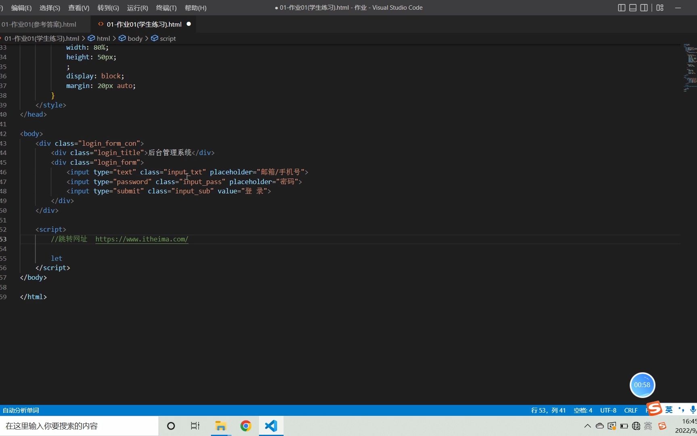
Task: Click the cube icon beside script breadcrumb
Action: (x=154, y=38)
